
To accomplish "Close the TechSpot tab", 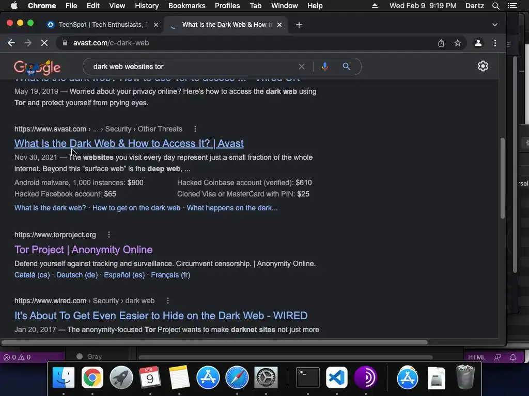I will (156, 25).
